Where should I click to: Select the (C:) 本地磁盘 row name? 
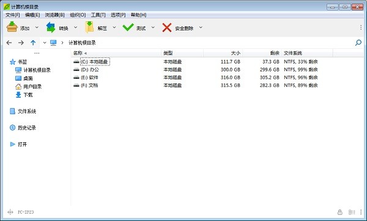(94, 62)
